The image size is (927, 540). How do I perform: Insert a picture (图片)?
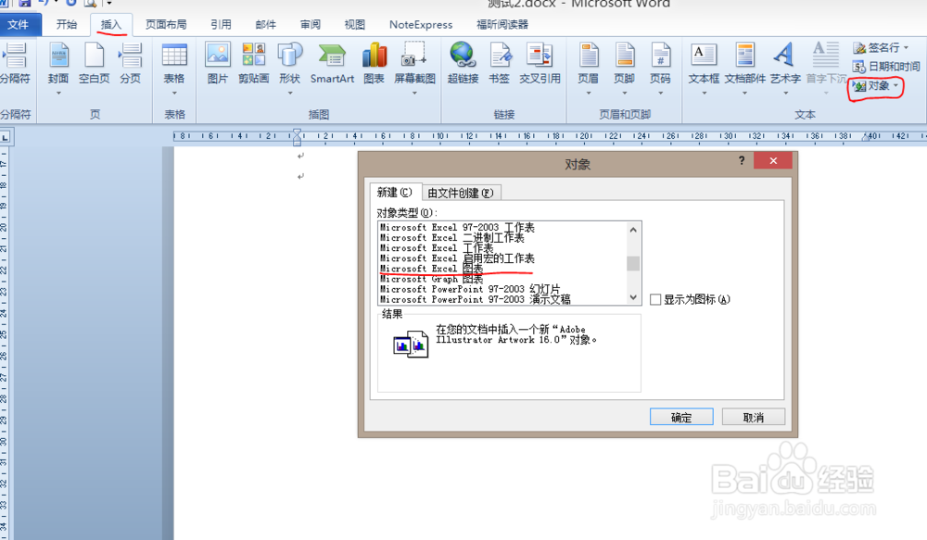(x=218, y=64)
